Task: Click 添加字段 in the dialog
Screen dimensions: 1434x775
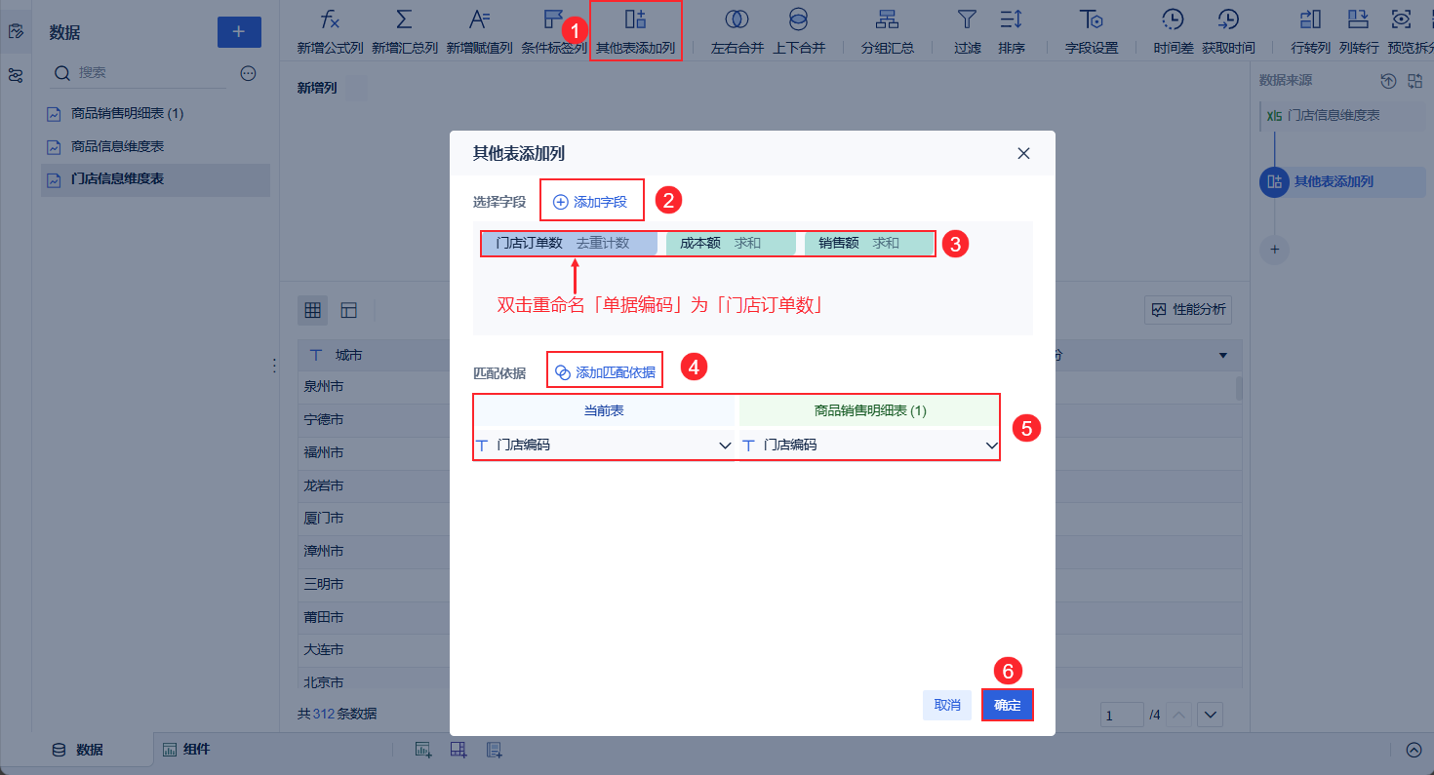Action: pos(591,202)
